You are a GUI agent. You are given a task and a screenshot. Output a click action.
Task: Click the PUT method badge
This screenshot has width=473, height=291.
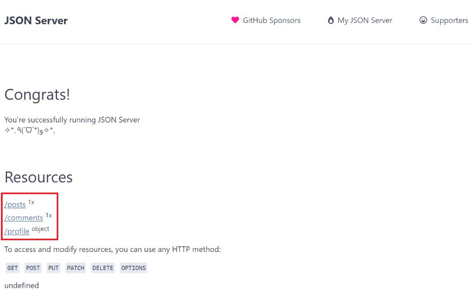click(53, 268)
